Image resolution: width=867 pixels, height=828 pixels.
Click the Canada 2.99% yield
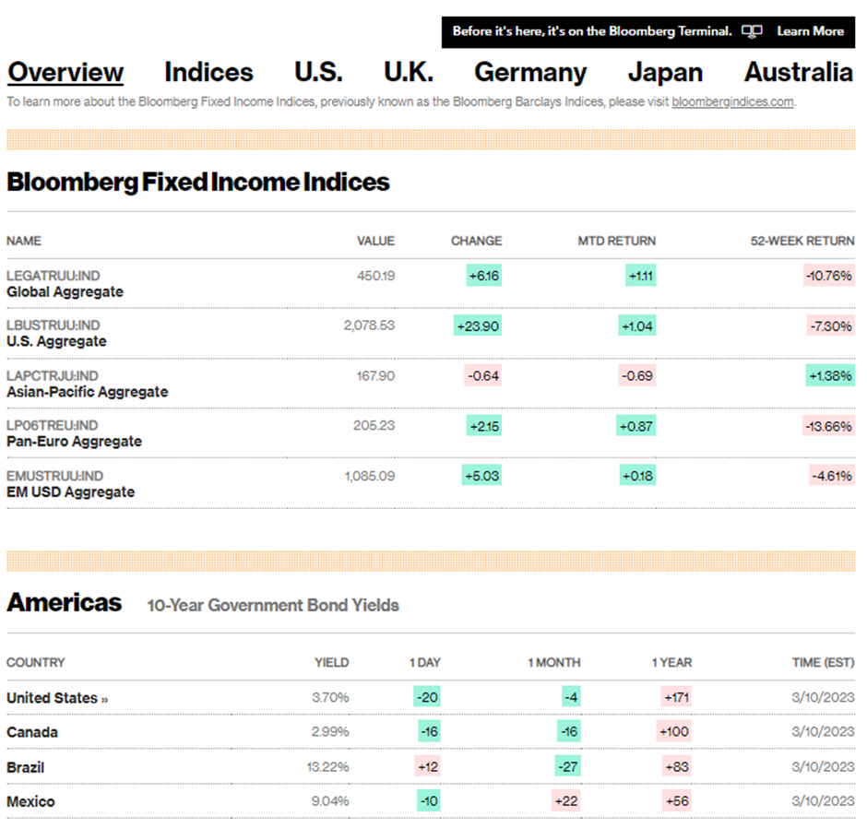(x=330, y=732)
